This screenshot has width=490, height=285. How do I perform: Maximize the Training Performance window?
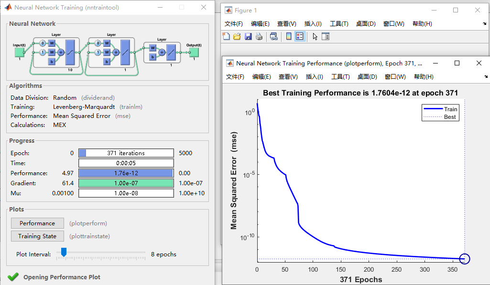[457, 63]
